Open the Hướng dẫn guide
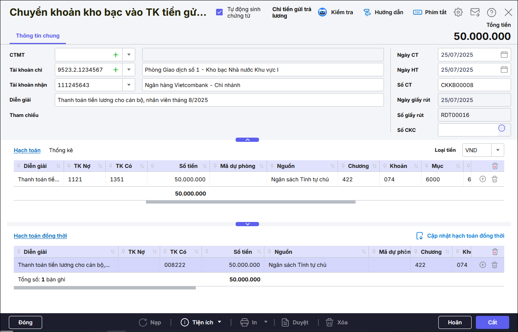Screen dimensions: 518x332 click(383, 12)
